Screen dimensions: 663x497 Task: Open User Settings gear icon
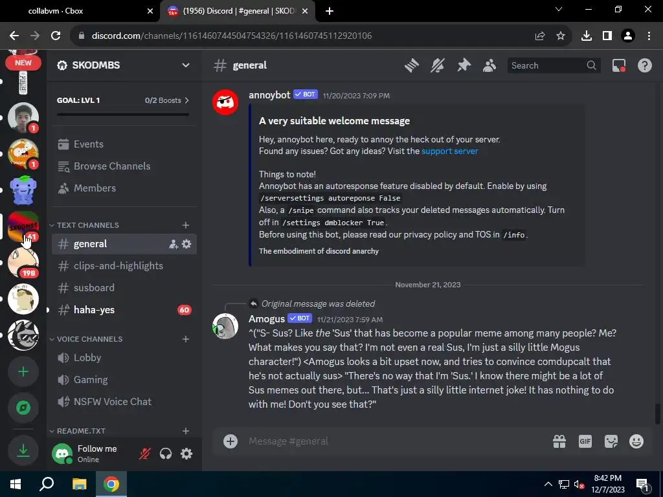186,454
